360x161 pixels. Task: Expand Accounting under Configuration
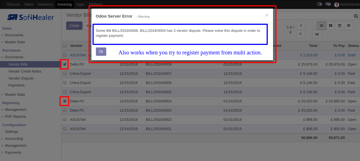pyautogui.click(x=14, y=139)
